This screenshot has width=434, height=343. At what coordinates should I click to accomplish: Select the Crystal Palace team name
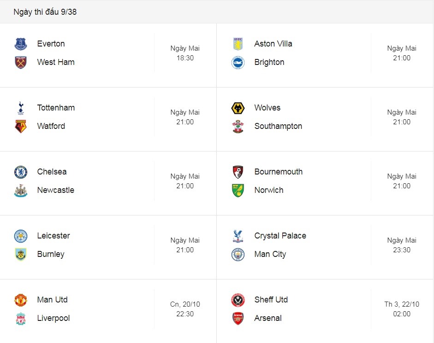[280, 236]
